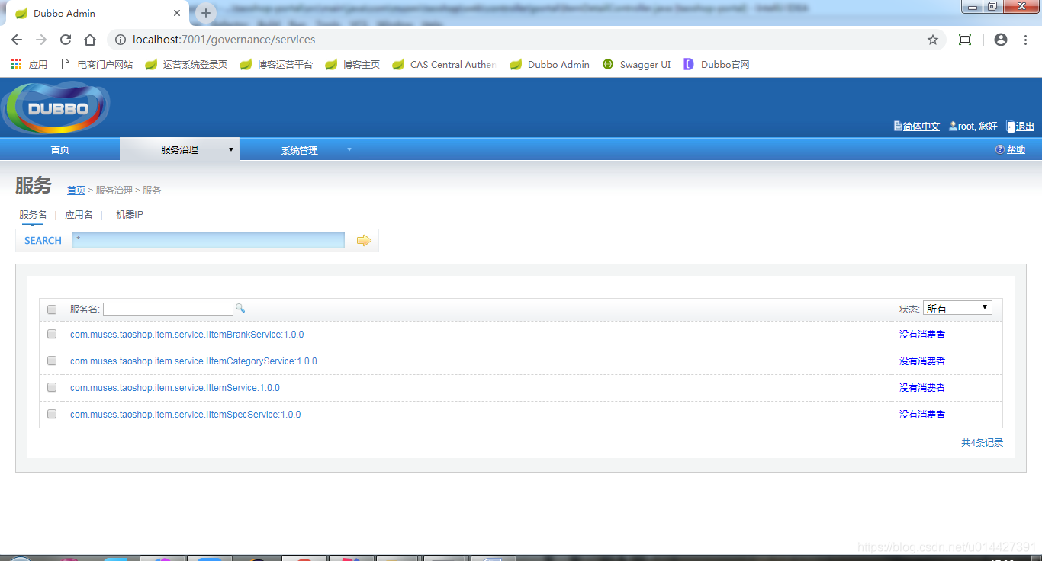This screenshot has height=561, width=1042.
Task: Open a new browser tab
Action: coord(205,13)
